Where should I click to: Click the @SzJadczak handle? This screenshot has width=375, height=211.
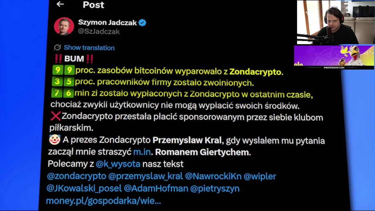pos(99,31)
